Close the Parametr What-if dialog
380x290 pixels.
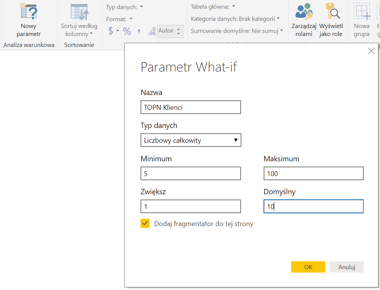click(x=371, y=51)
